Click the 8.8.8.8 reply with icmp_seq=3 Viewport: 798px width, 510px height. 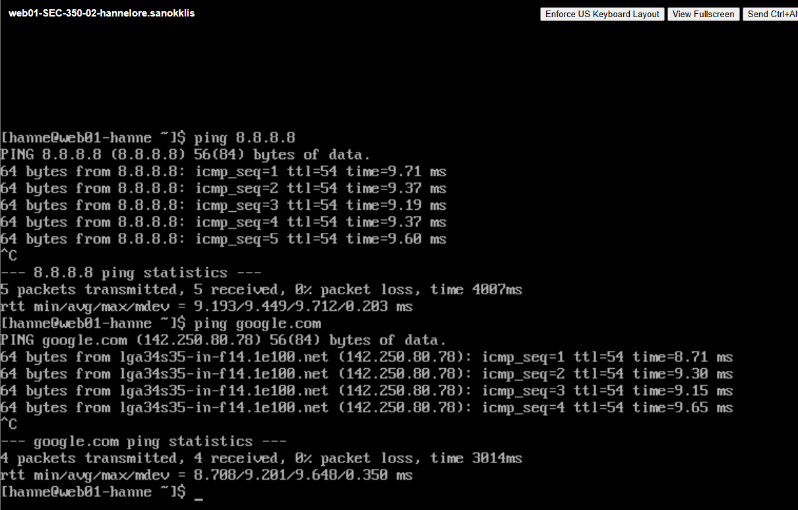(223, 206)
